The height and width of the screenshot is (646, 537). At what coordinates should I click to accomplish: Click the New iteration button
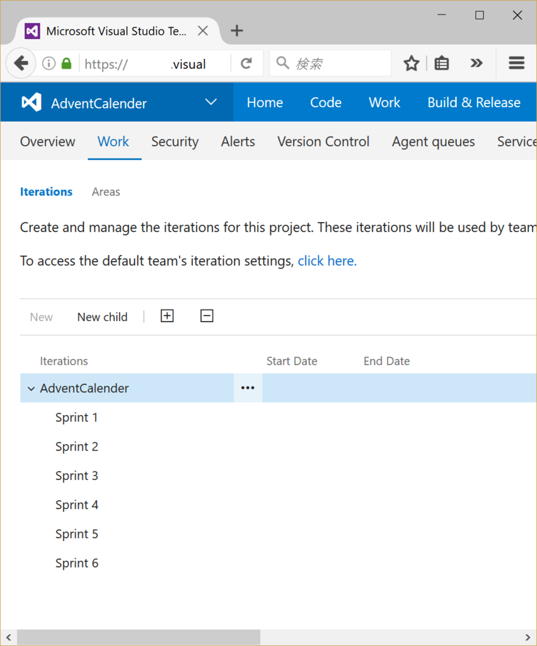[41, 317]
